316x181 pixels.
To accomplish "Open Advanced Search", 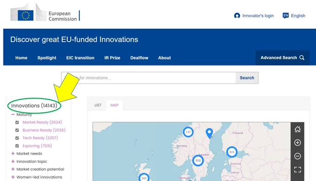I will [283, 58].
